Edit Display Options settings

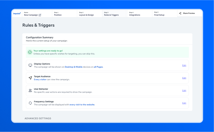pos(184,65)
